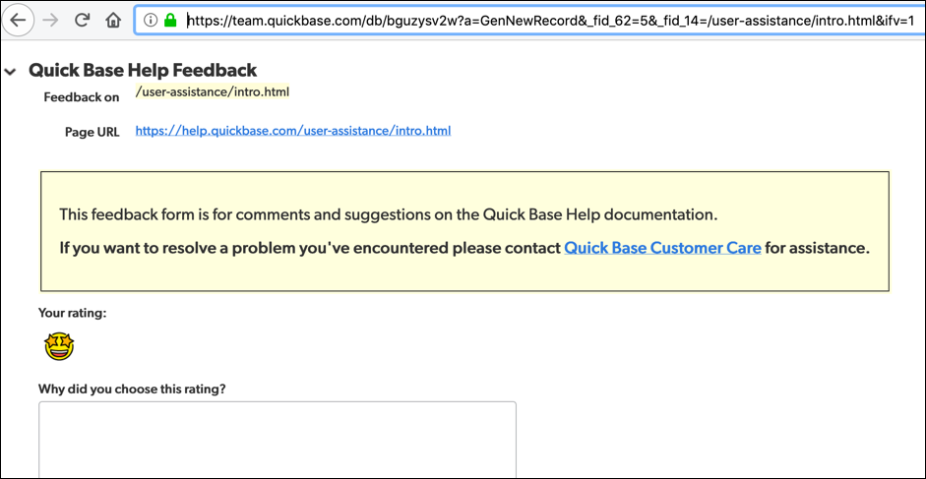
Task: Click the green padlock security icon
Action: (x=170, y=20)
